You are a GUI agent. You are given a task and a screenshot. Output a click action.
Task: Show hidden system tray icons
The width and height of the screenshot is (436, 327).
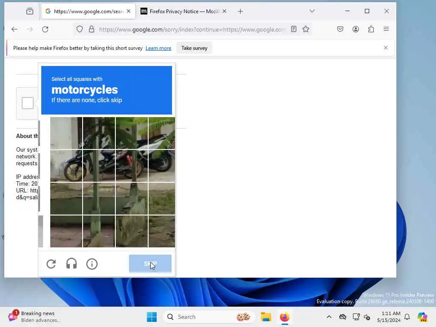pyautogui.click(x=329, y=317)
